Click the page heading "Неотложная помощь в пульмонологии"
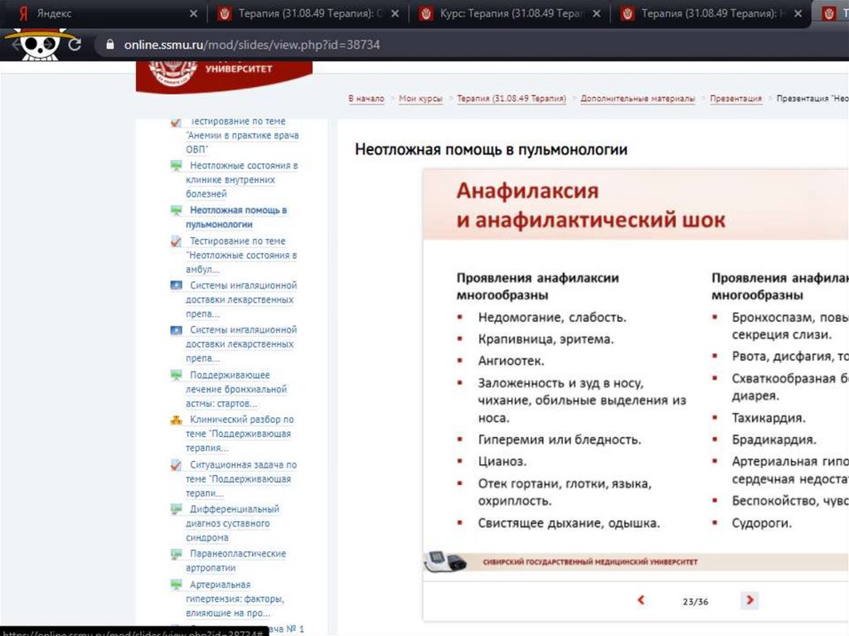 click(x=491, y=149)
